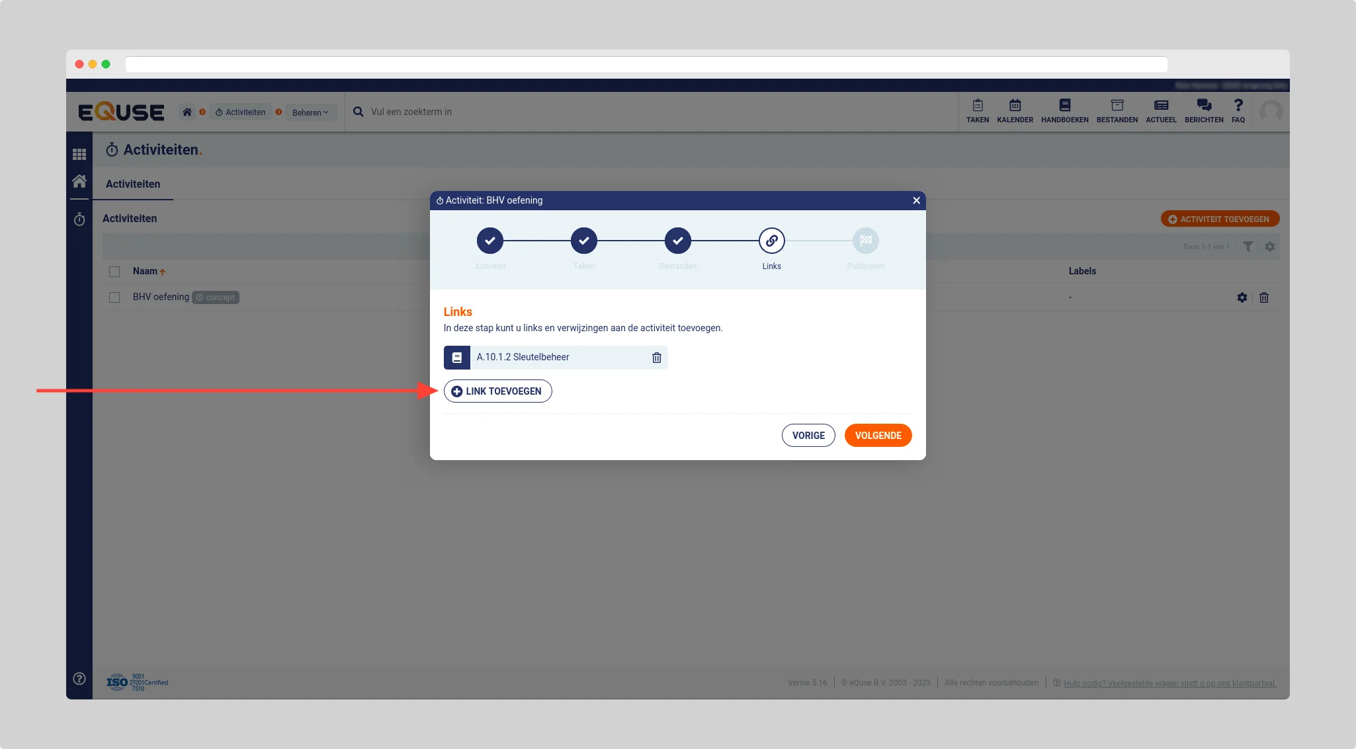Toggle the select-all checkbox beside Naam
Image resolution: width=1356 pixels, height=749 pixels.
click(114, 272)
